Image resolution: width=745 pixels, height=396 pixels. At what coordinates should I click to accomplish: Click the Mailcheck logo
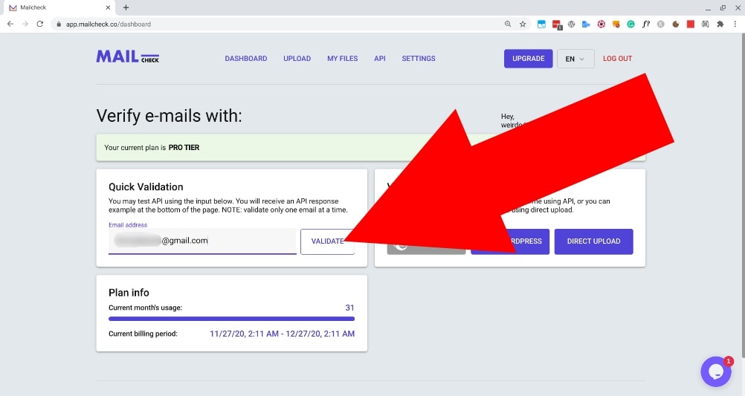(x=127, y=57)
